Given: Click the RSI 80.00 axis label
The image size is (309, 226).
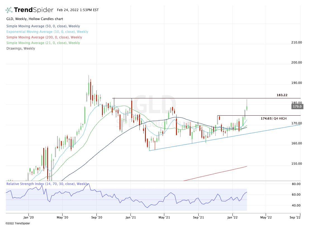Looking at the screenshot, I should coord(296,184).
